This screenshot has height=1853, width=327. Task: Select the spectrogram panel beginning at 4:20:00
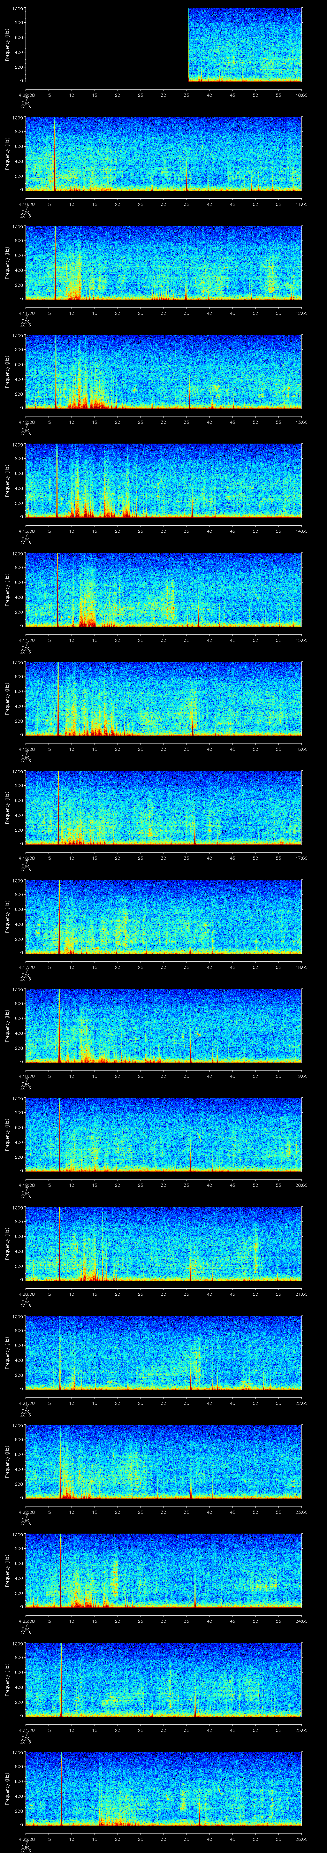tap(164, 1244)
